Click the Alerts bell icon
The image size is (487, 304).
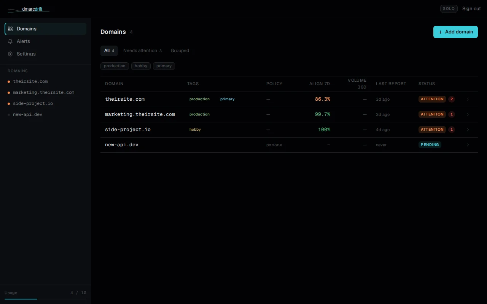coord(10,41)
